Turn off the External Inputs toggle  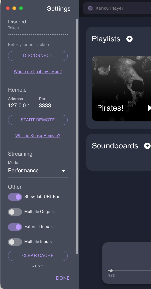click(x=15, y=227)
